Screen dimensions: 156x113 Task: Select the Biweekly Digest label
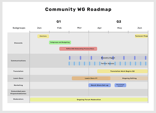pyautogui.click(x=108, y=58)
